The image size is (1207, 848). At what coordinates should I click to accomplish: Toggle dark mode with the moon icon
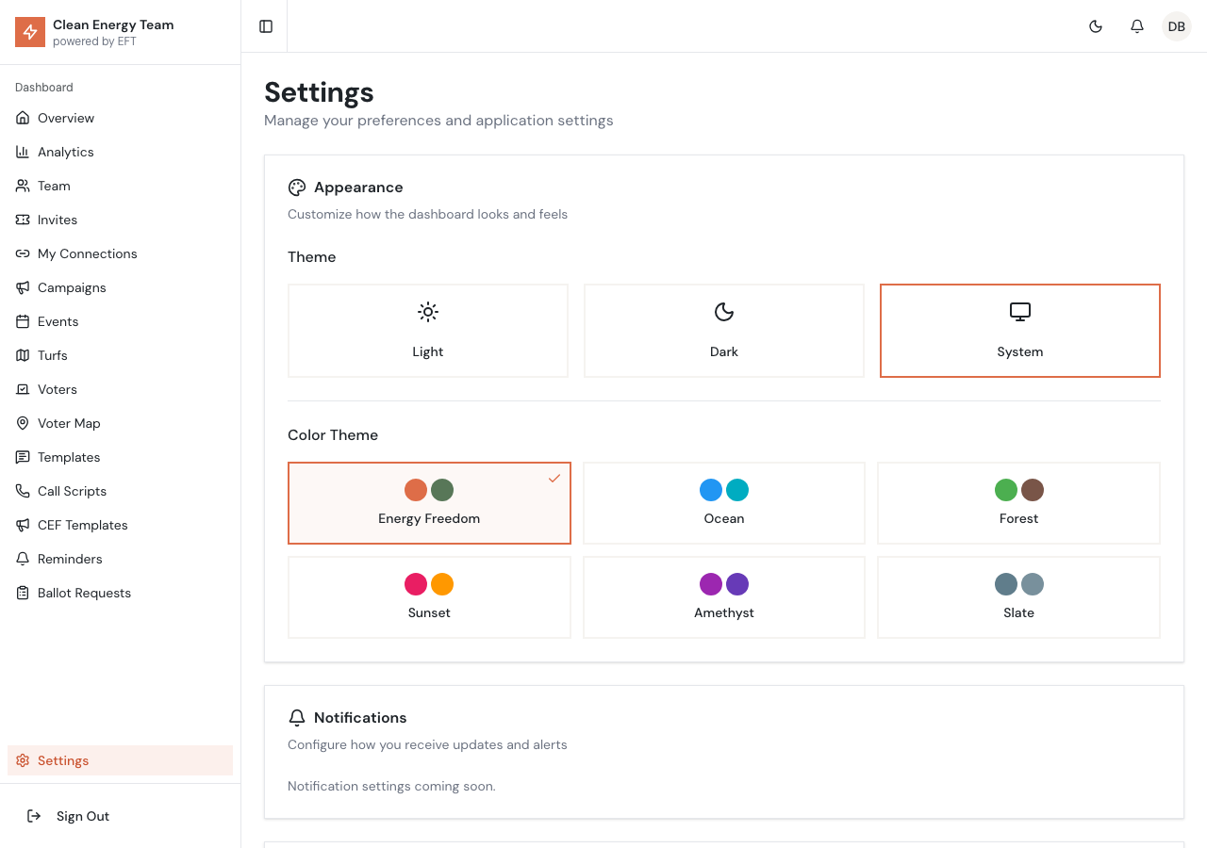(x=1096, y=26)
